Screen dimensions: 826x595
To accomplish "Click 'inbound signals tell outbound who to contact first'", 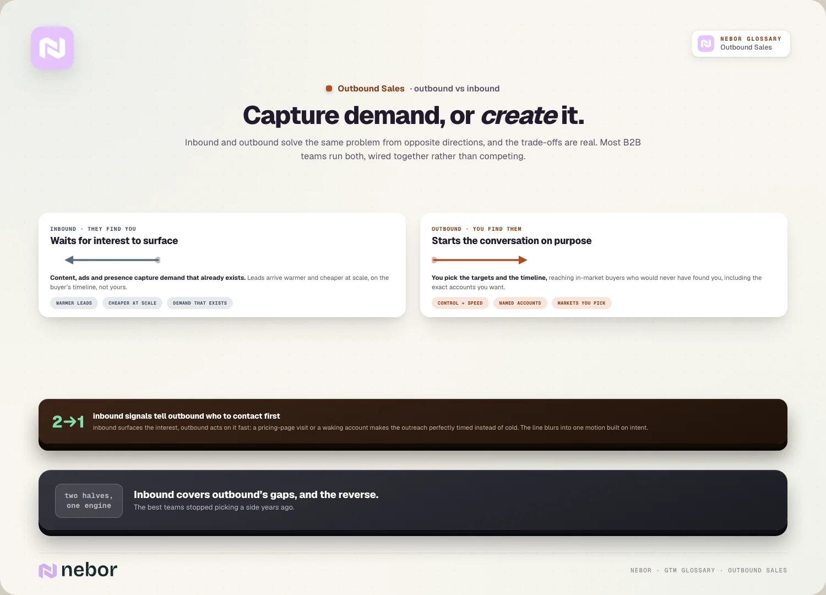I will coord(186,416).
